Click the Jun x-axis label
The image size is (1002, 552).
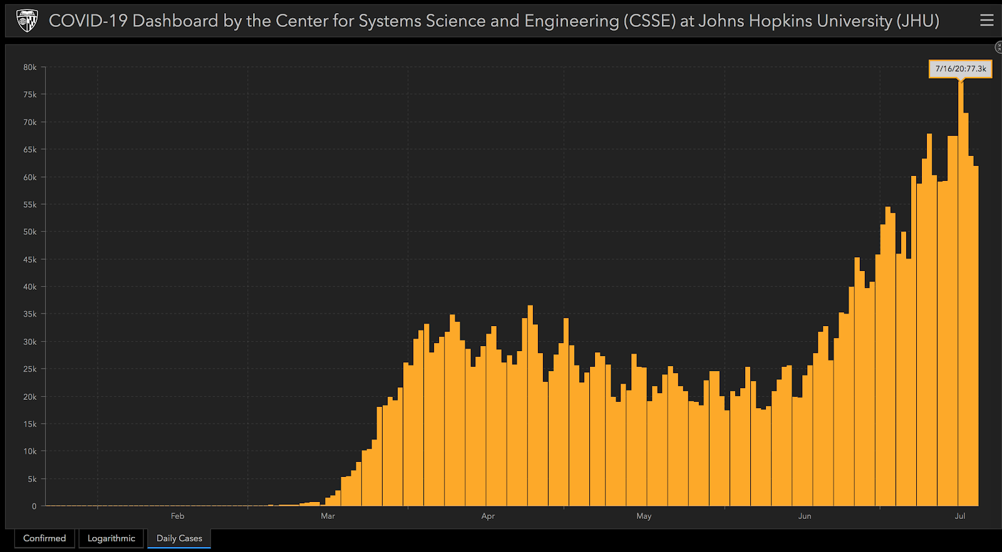click(805, 516)
